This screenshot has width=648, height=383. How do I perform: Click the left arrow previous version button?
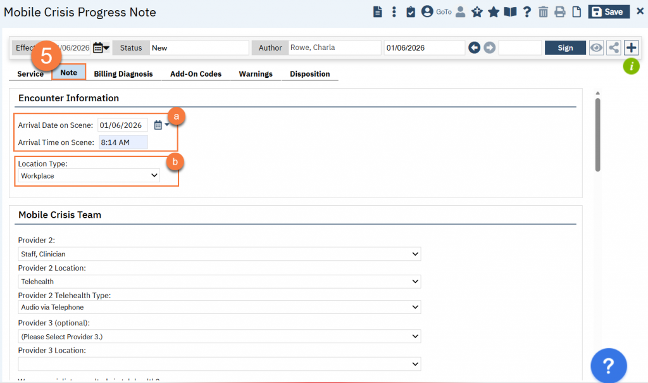click(x=475, y=48)
